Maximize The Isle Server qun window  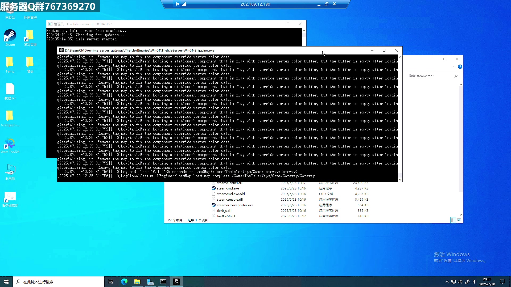[288, 24]
